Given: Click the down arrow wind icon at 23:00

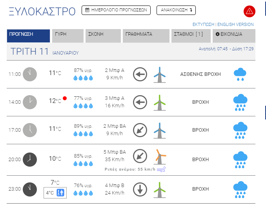Looking at the screenshot, I should [x=140, y=189].
